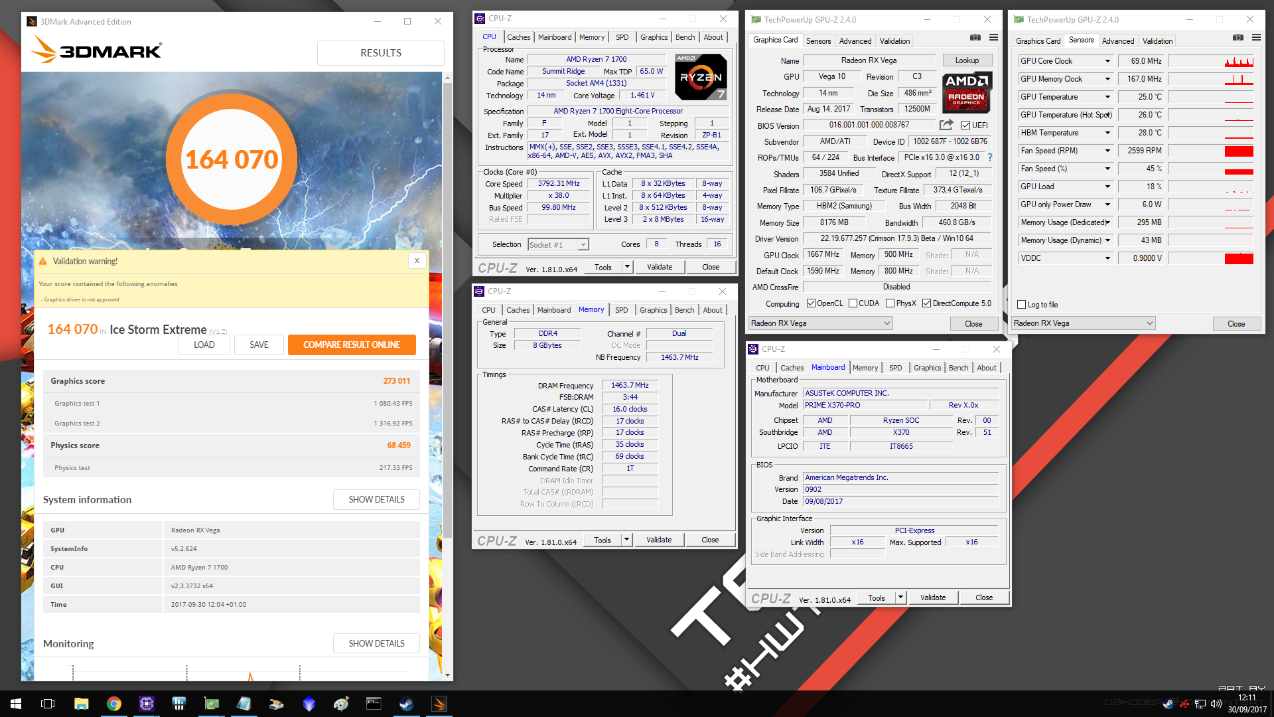Image resolution: width=1274 pixels, height=717 pixels.
Task: Open GPU-Z hamburger menu in Graphics Card window
Action: click(993, 38)
